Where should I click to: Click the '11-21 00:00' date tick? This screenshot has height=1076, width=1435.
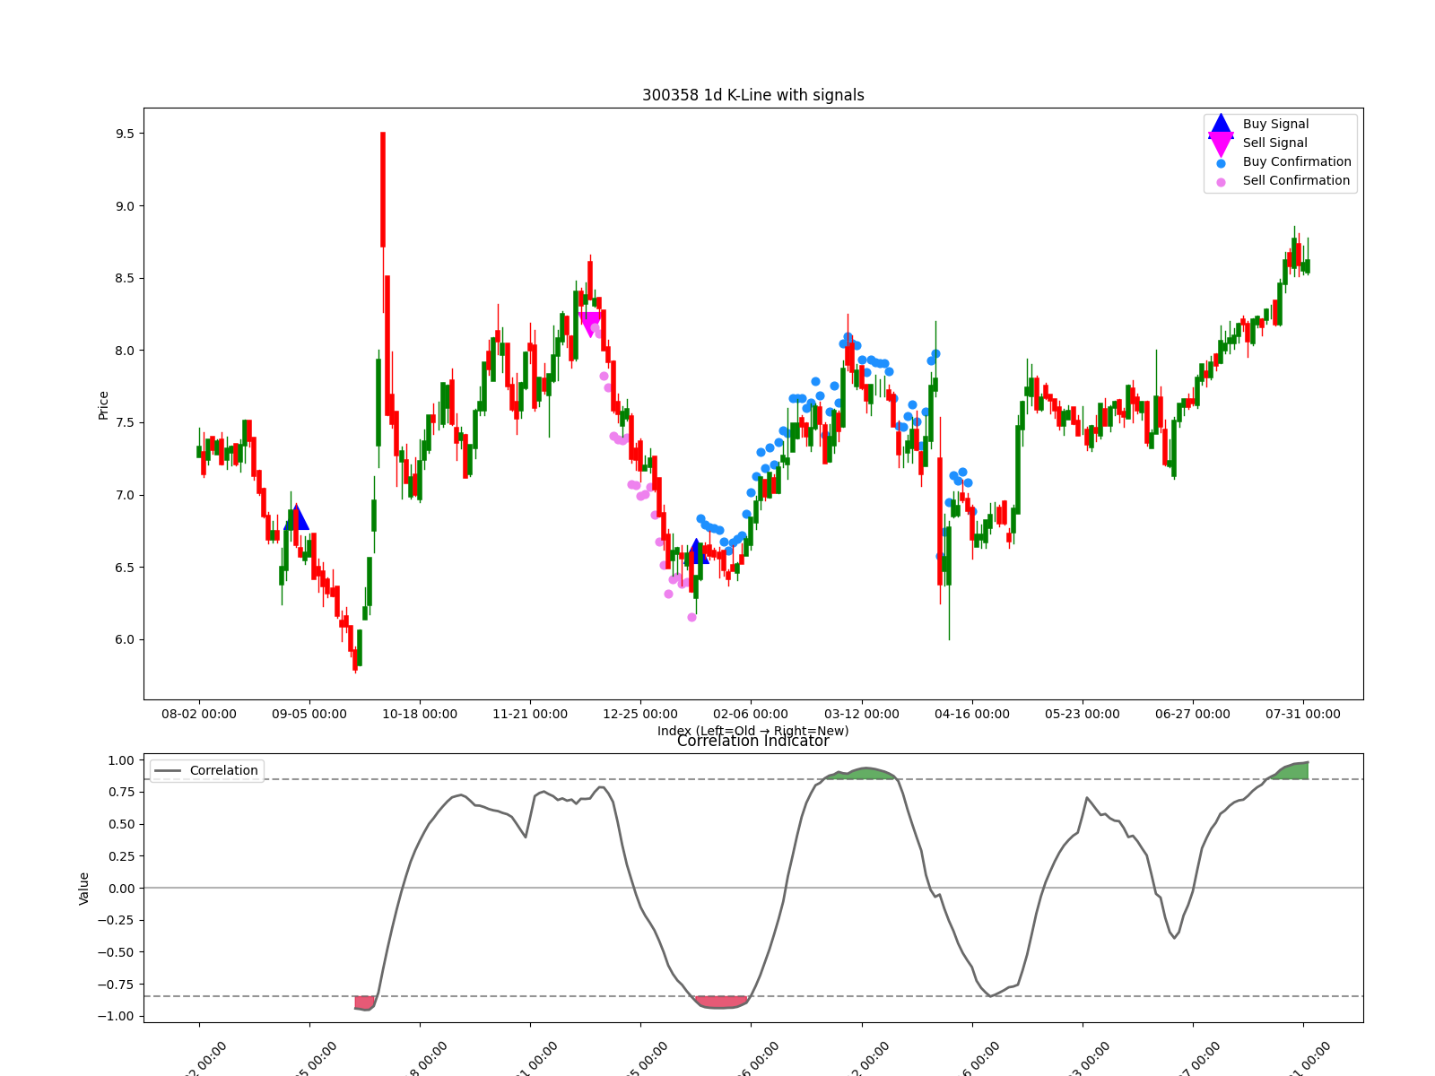tap(530, 715)
